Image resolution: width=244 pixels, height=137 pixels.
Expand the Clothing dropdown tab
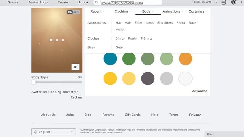[x=123, y=11]
